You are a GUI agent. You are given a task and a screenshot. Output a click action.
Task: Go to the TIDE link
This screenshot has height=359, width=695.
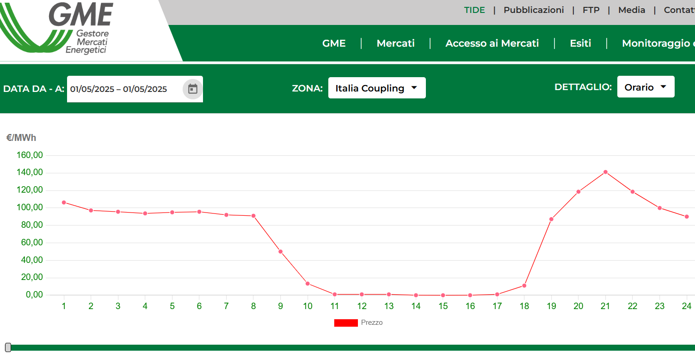click(x=474, y=10)
